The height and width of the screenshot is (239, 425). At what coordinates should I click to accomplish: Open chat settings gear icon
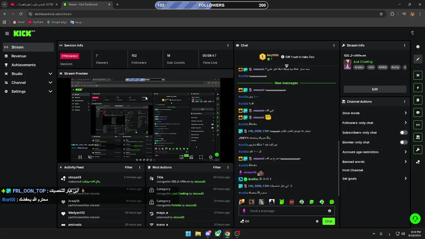317,221
